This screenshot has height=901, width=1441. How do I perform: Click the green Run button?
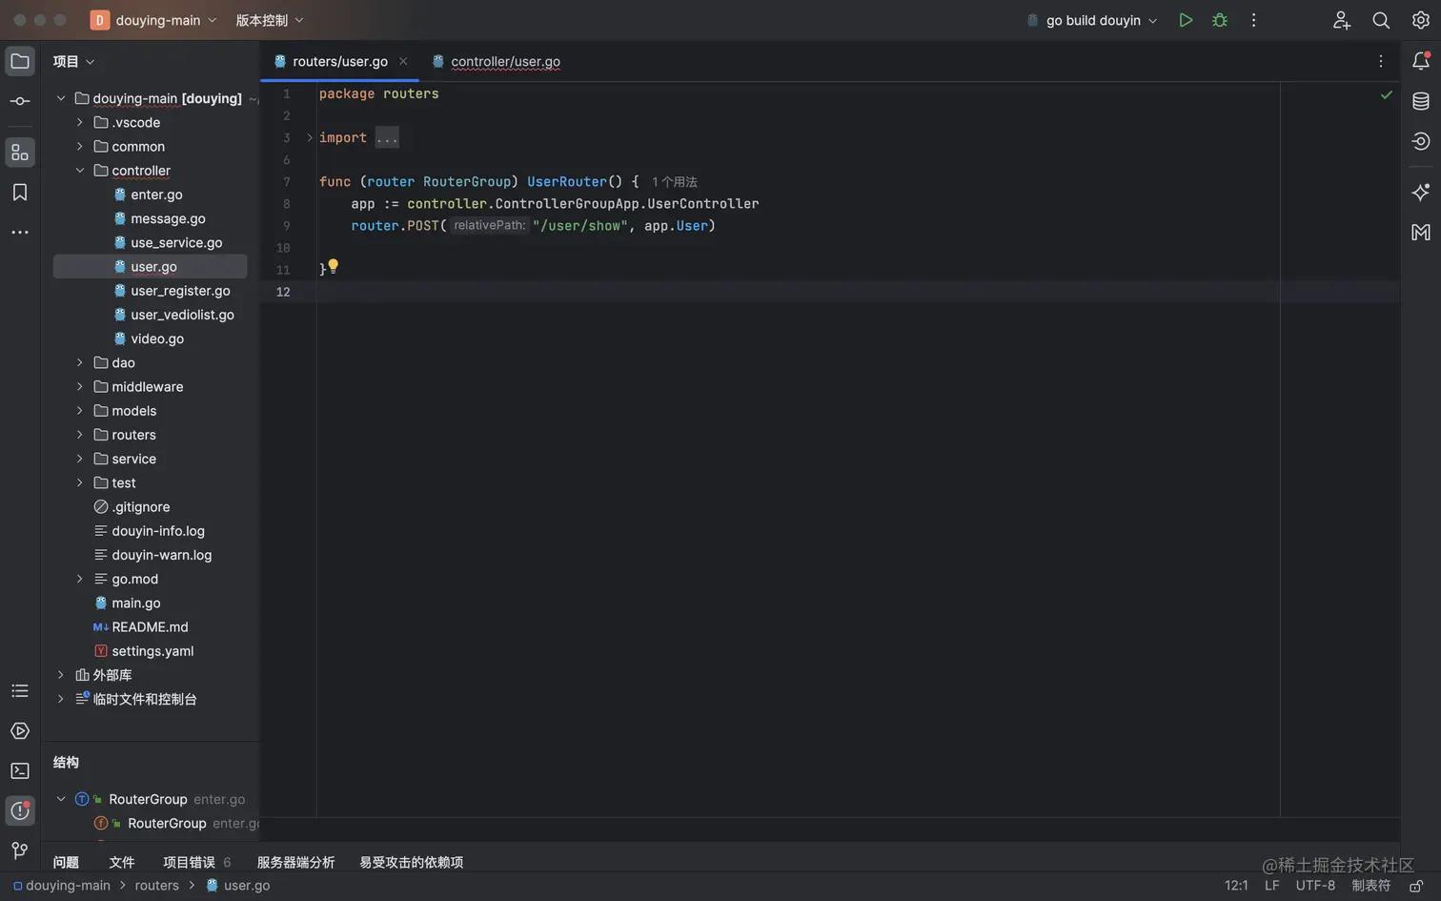coord(1186,20)
